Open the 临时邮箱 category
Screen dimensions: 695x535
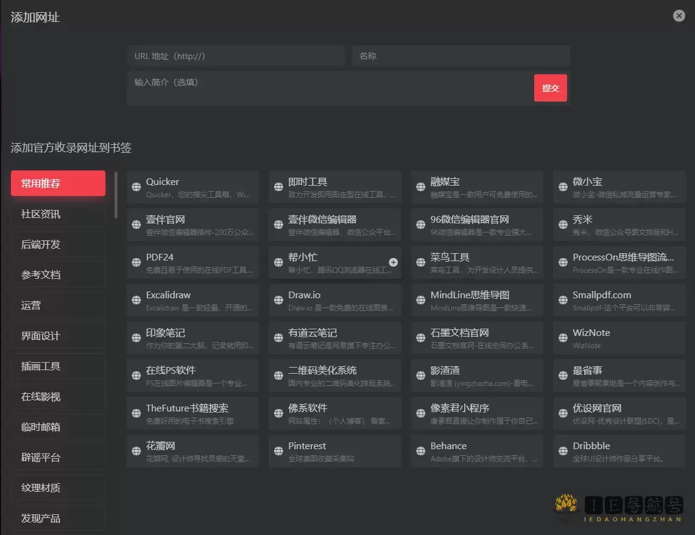[58, 427]
